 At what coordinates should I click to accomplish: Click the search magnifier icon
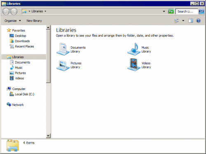(201, 12)
